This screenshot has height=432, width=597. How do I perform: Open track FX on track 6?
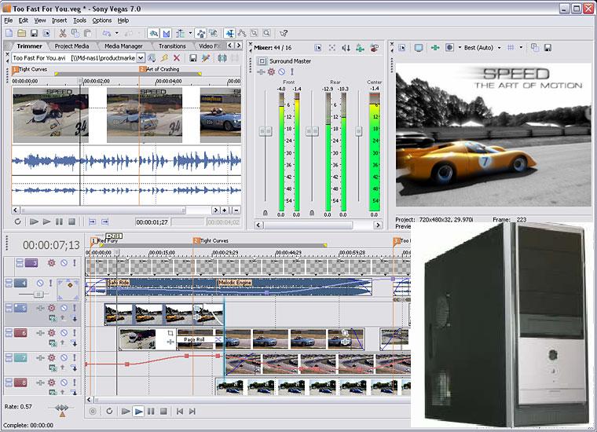point(52,333)
